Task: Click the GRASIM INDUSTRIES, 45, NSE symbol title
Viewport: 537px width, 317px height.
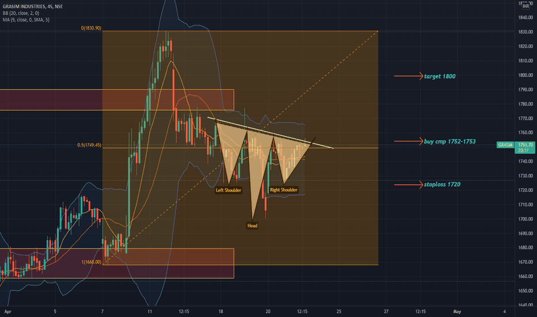Action: click(32, 6)
